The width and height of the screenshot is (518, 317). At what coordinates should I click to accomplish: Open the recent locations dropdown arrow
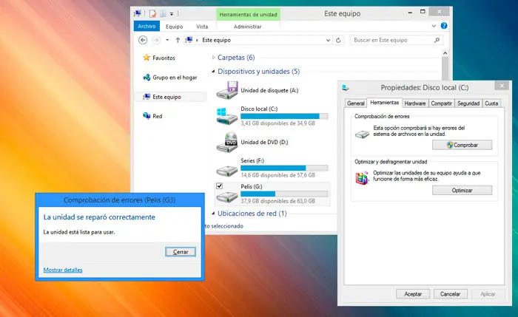[x=167, y=40]
